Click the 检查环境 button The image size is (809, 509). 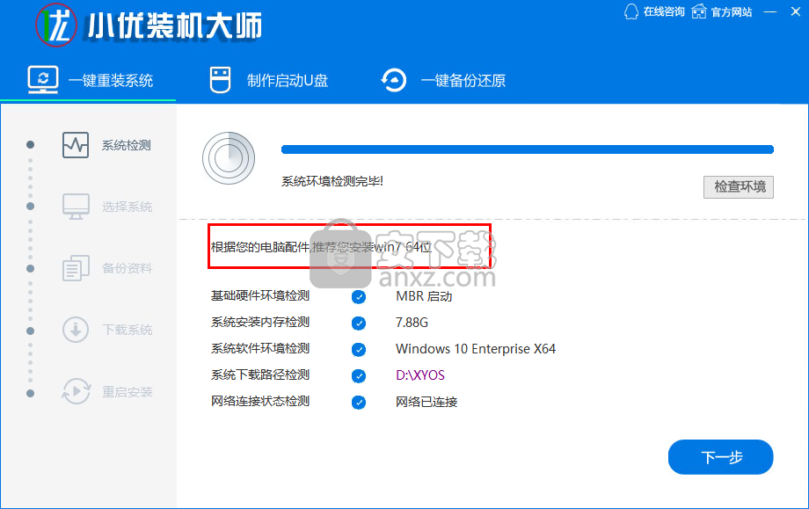(739, 186)
